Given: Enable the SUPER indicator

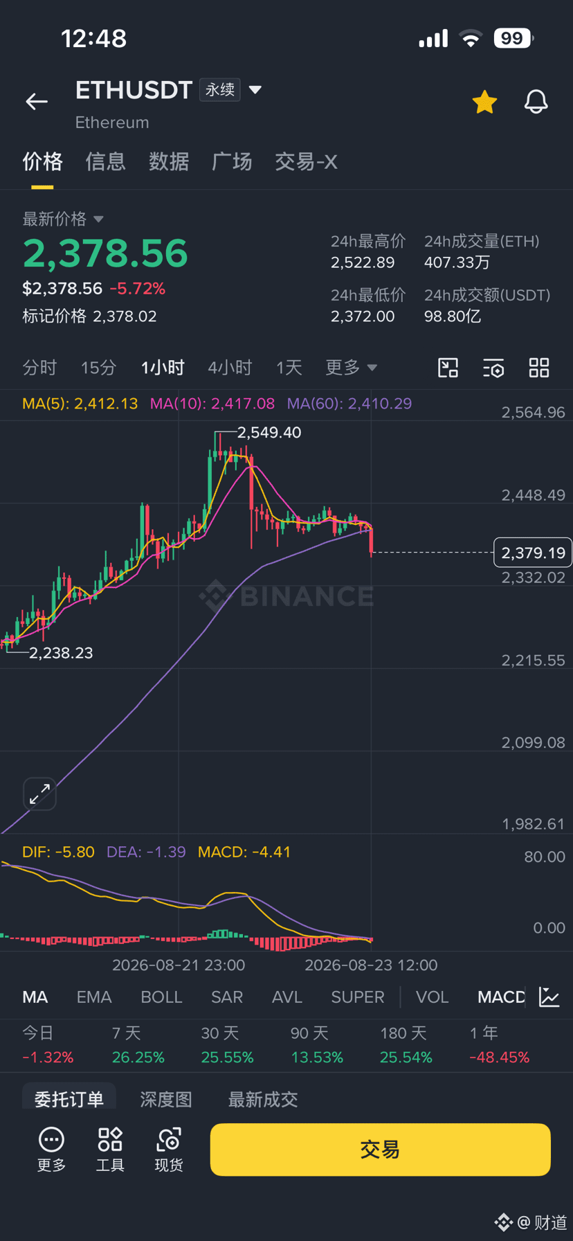Looking at the screenshot, I should 358,997.
